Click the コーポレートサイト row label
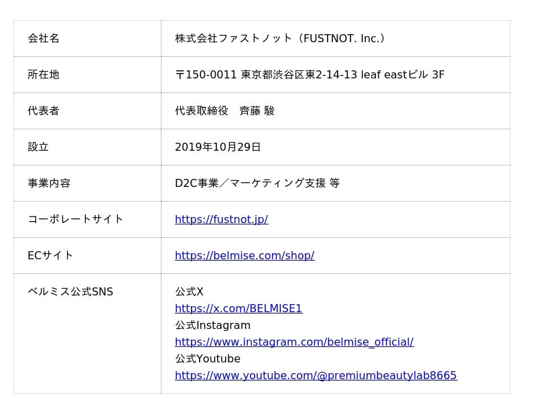The width and height of the screenshot is (536, 414). point(76,219)
